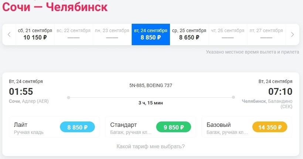
Task: Click the Сочи — Челябинск route heading
Action: [55, 7]
